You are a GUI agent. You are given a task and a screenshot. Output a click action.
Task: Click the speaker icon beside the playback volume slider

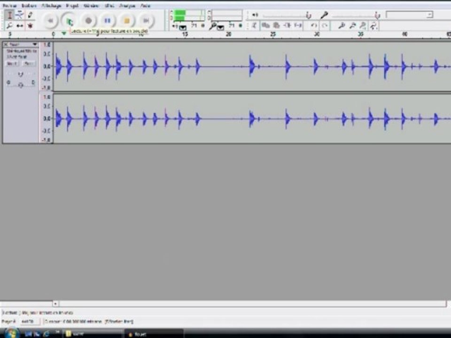coord(255,15)
